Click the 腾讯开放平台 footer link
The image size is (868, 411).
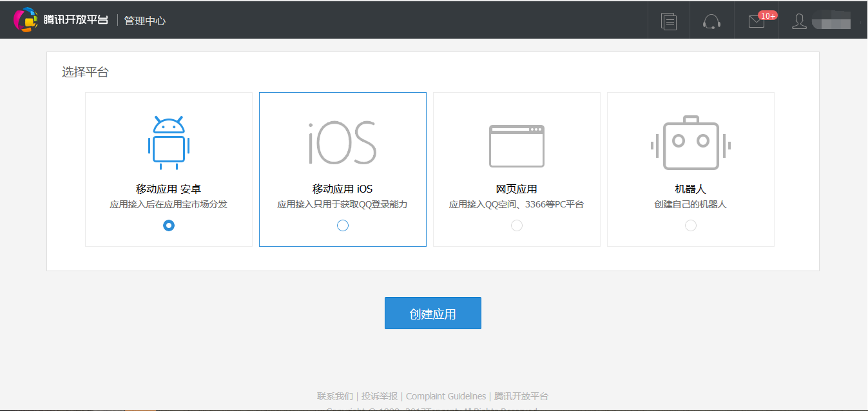click(x=521, y=396)
